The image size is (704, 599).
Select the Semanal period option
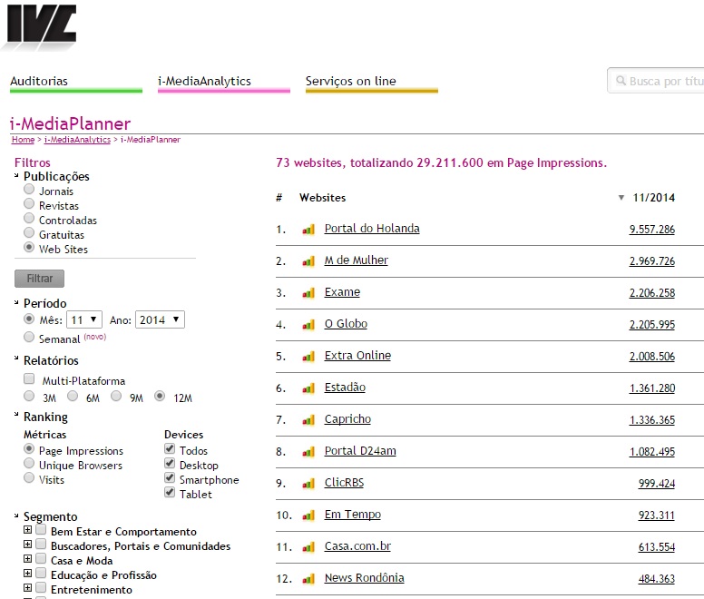pyautogui.click(x=29, y=337)
